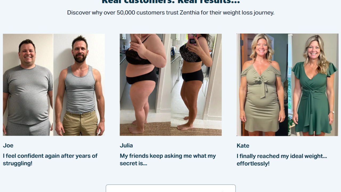Click Joe's after photo in tank top

click(79, 85)
